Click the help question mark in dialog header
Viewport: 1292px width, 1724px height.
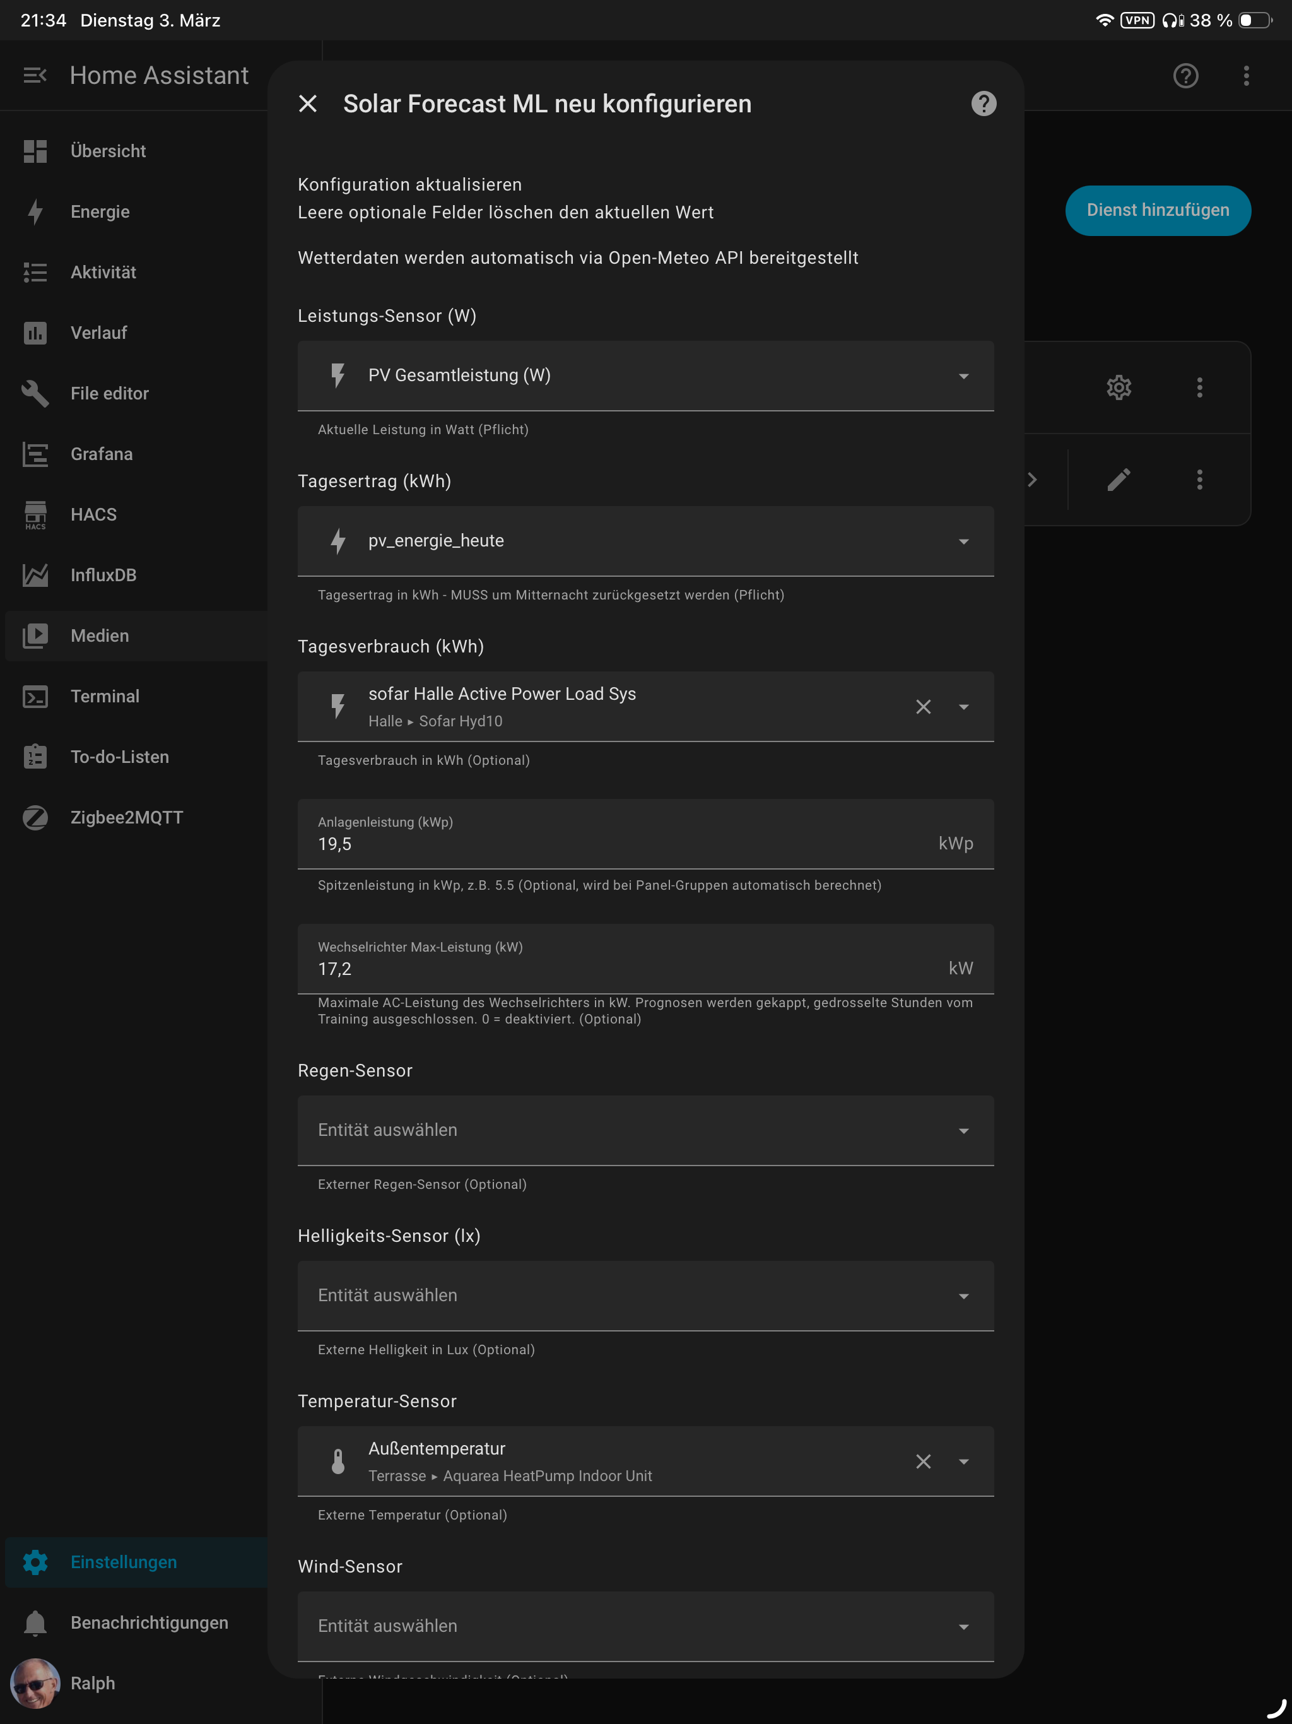click(x=984, y=103)
